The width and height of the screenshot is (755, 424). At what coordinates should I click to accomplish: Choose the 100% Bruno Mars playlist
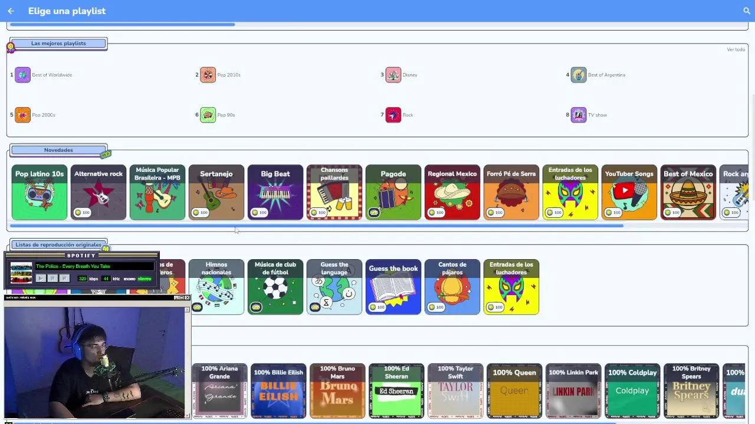(337, 391)
